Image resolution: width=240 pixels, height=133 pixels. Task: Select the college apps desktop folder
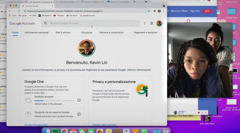coord(231,13)
